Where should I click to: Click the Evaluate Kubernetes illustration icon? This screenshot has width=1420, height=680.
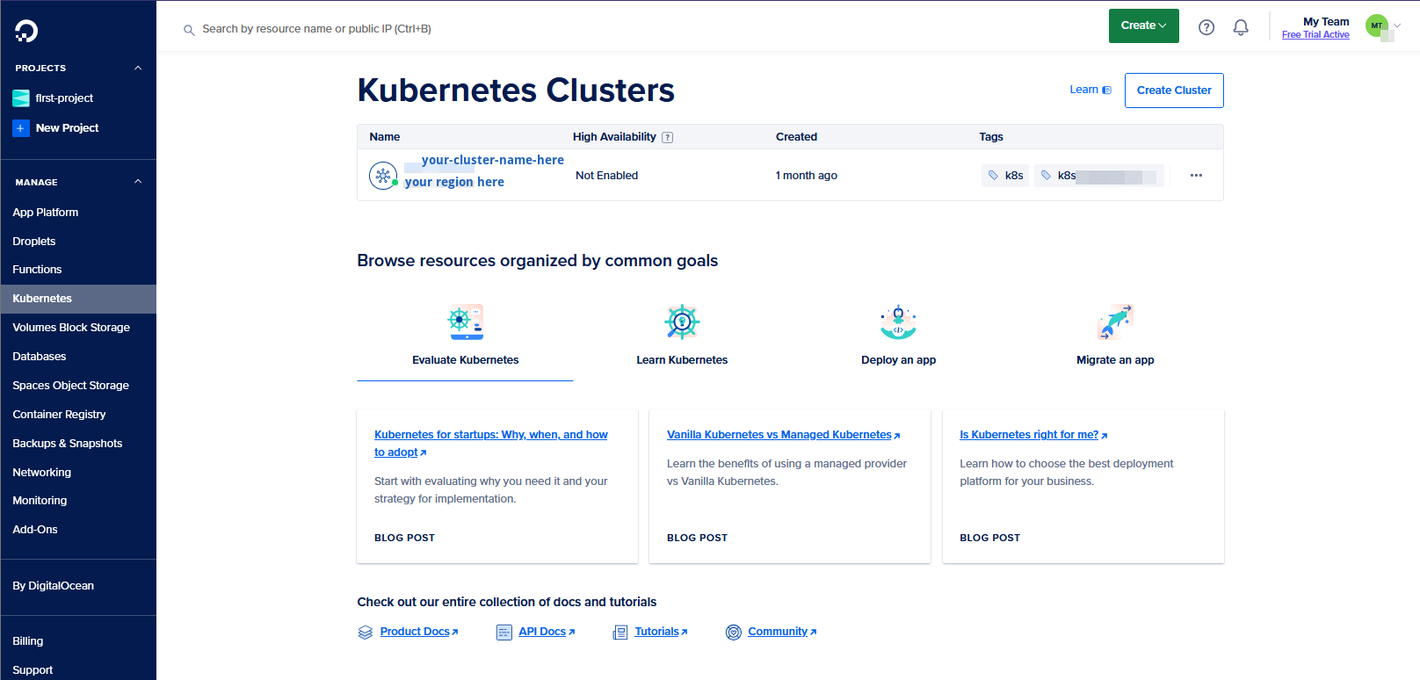(466, 322)
